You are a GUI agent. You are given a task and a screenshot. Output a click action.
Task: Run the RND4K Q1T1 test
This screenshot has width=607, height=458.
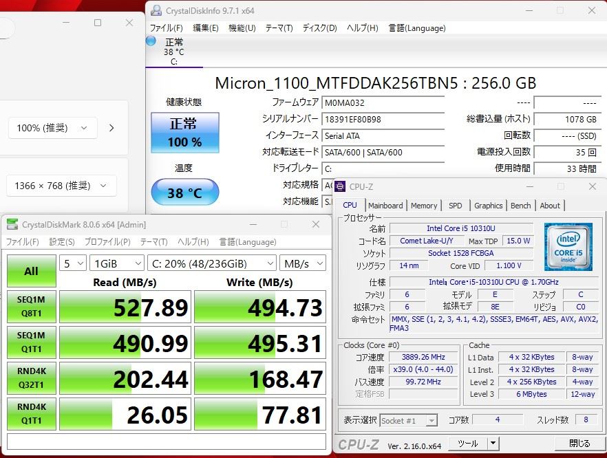click(x=32, y=415)
